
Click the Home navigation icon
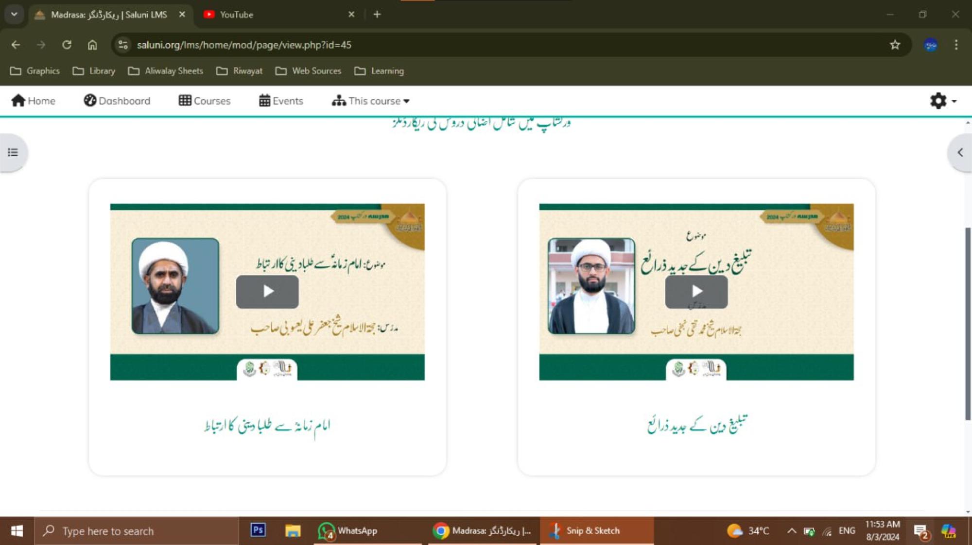click(33, 101)
